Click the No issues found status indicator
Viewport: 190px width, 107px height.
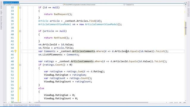coord(16,103)
